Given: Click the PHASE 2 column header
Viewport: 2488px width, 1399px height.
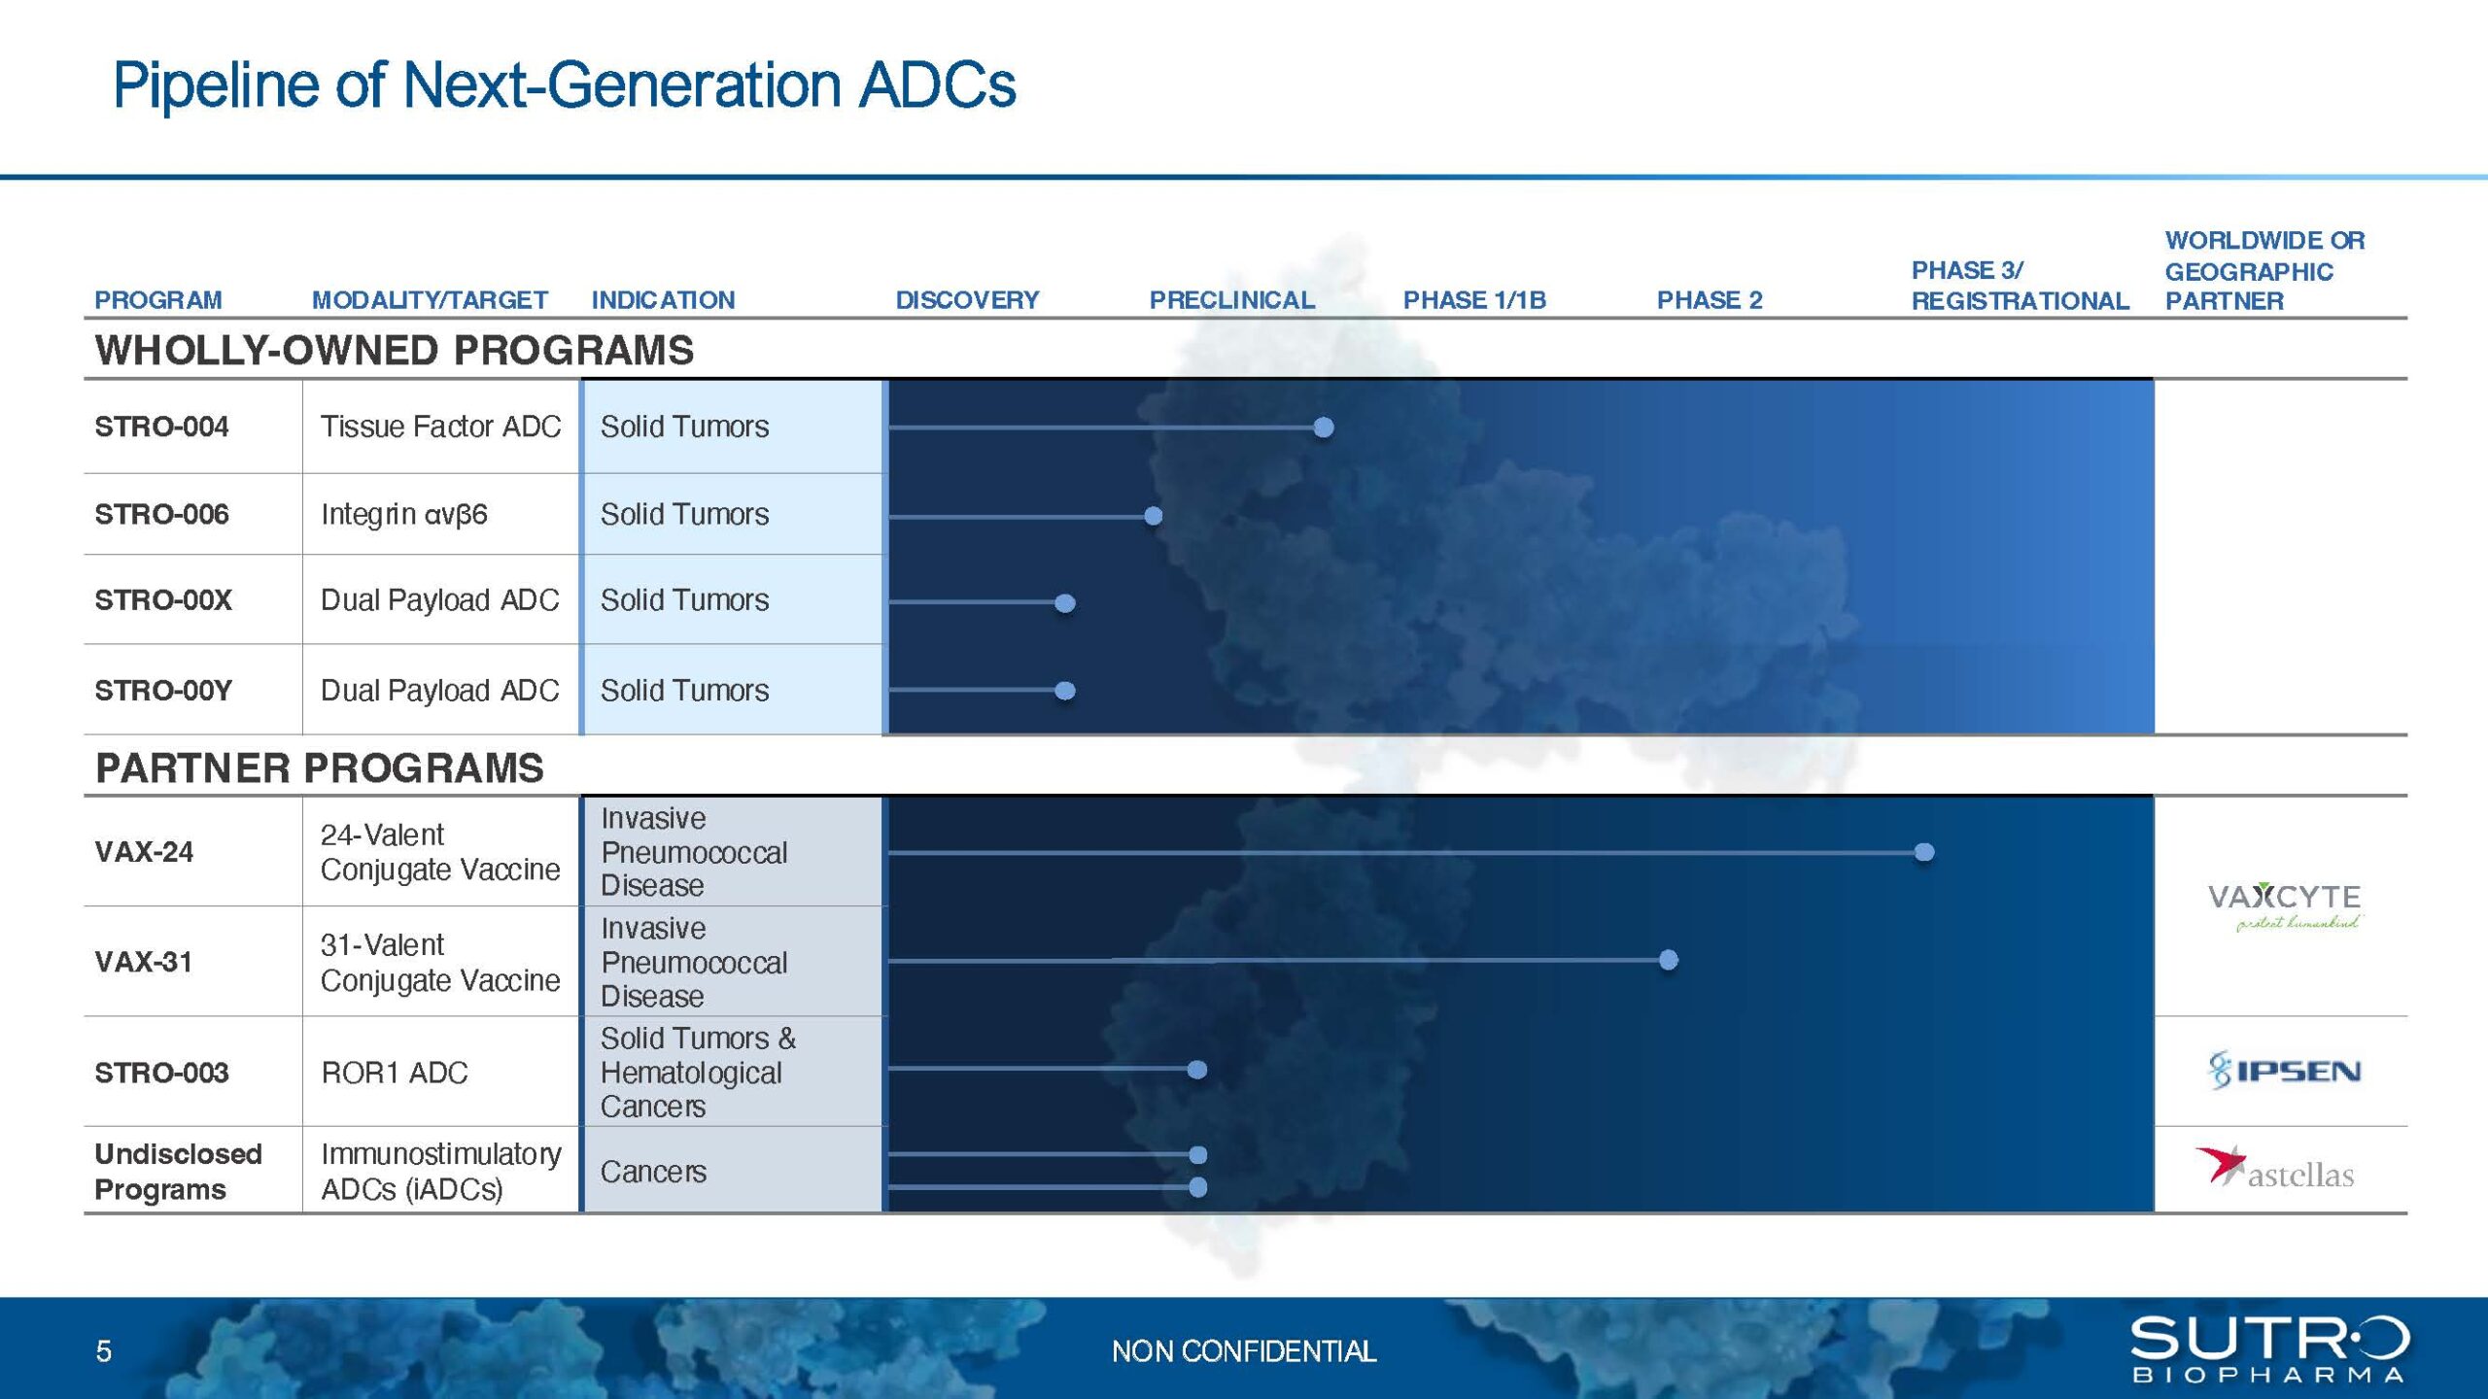Looking at the screenshot, I should point(1710,300).
